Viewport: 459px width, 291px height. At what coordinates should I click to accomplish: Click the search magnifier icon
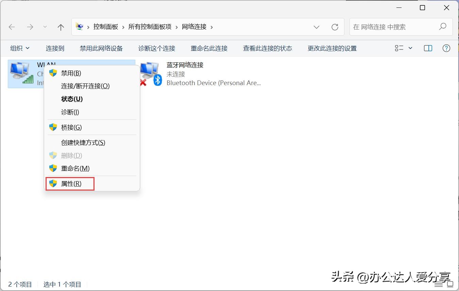click(443, 26)
